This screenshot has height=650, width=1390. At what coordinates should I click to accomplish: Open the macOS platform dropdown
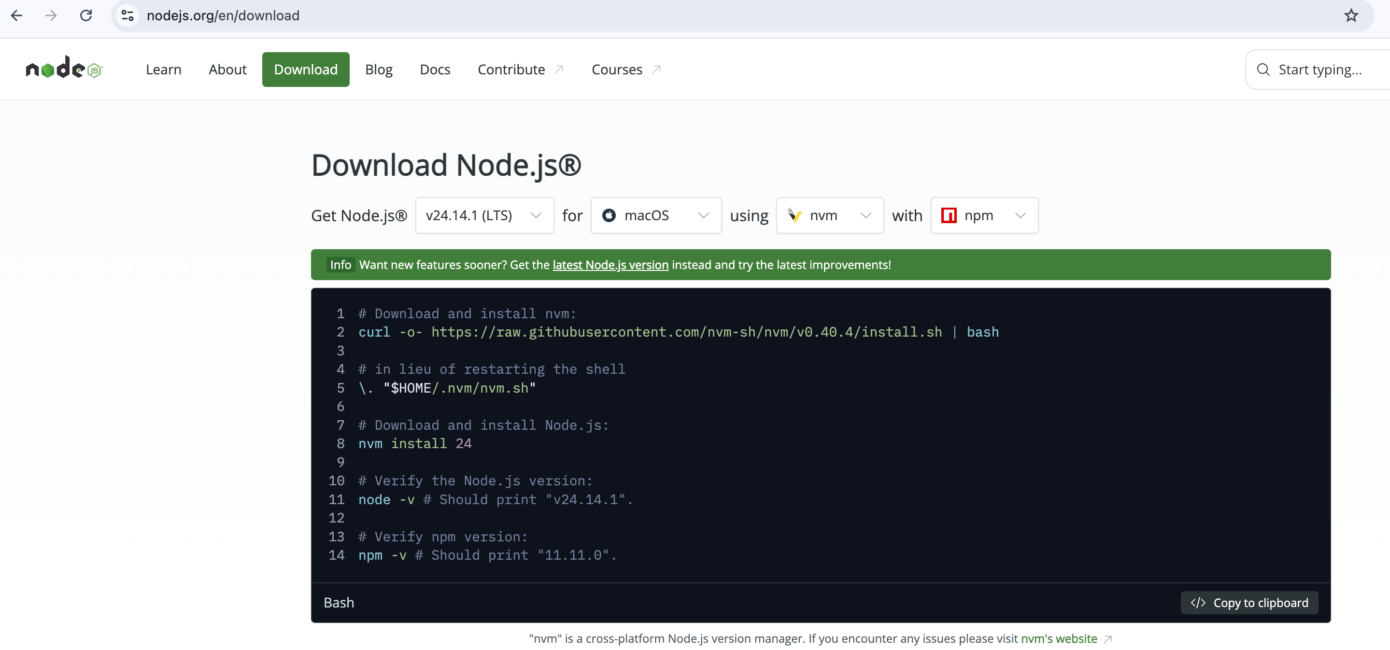(655, 215)
